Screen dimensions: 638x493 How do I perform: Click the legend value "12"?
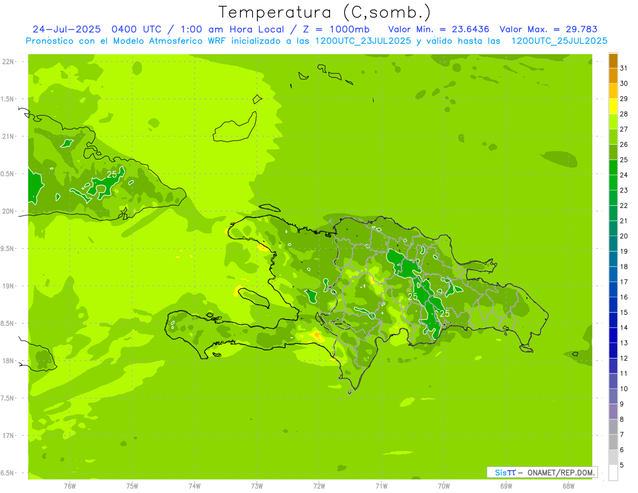(624, 358)
